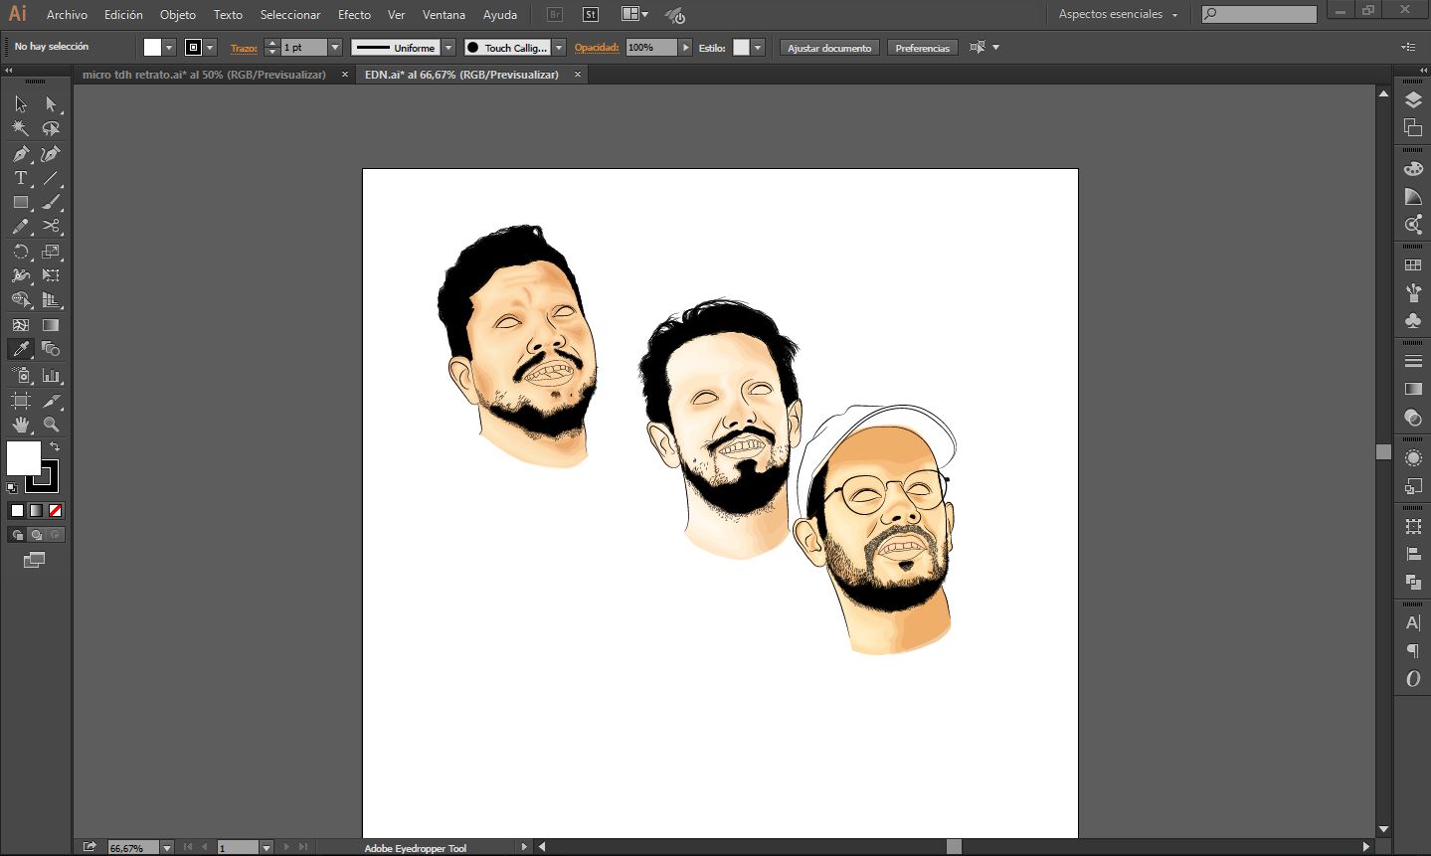Select the Pen tool

click(21, 154)
